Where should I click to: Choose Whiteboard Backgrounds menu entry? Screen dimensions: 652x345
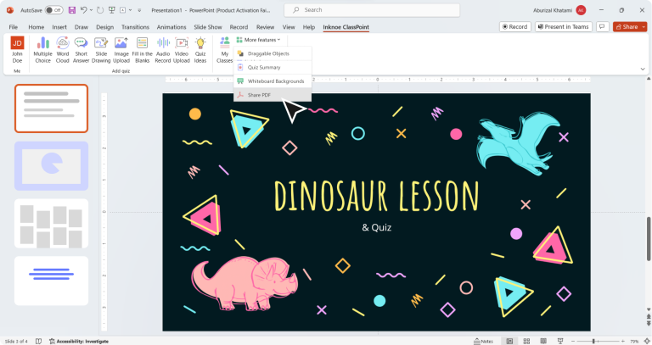tap(275, 81)
